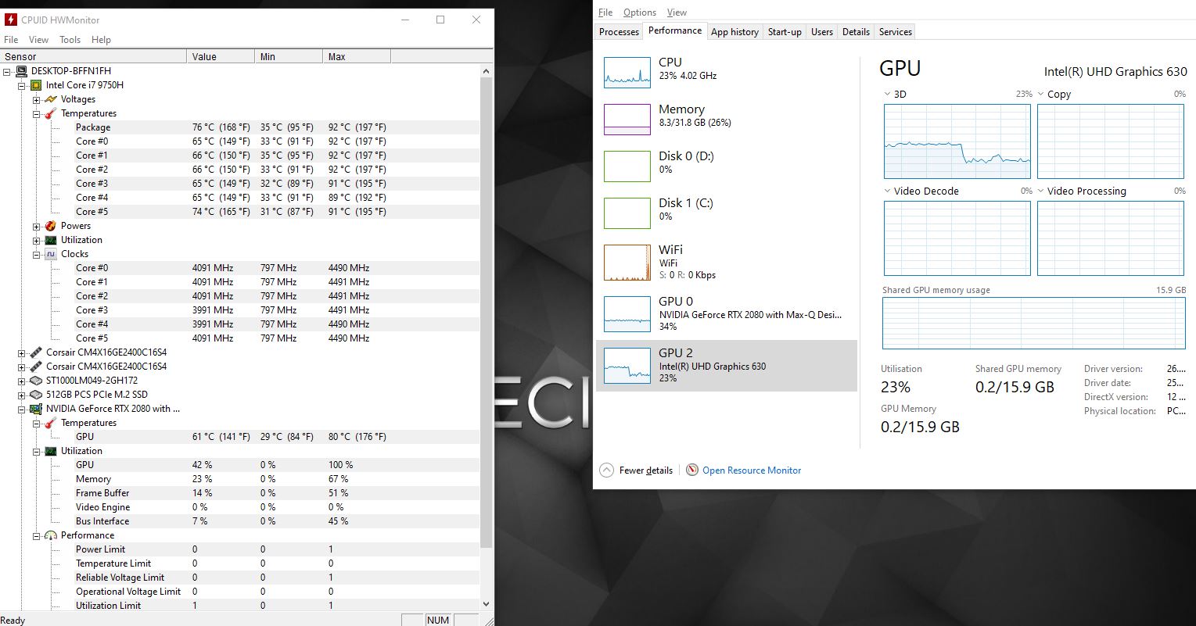Image resolution: width=1196 pixels, height=626 pixels.
Task: Open the HWMonitor Tools menu
Action: 70,40
